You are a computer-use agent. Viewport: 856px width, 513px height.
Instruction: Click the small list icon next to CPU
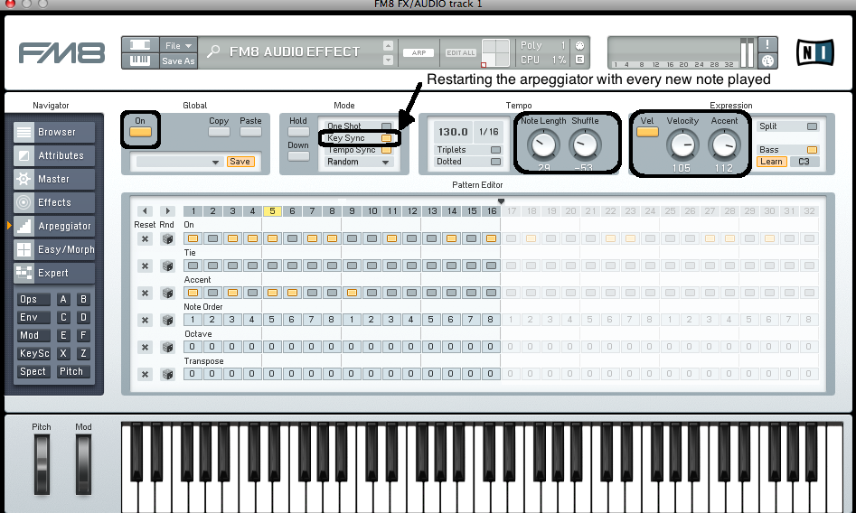[x=579, y=60]
